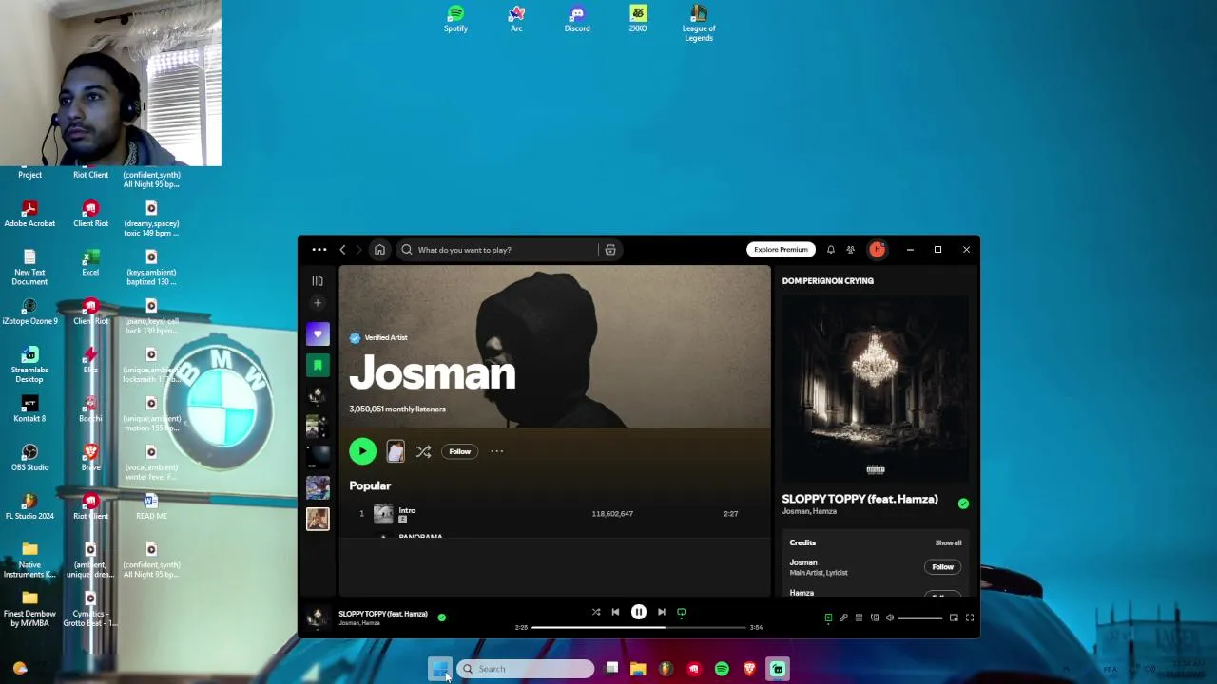Select the 'Intro' track row
Viewport: 1217px width, 684px height.
pyautogui.click(x=554, y=514)
